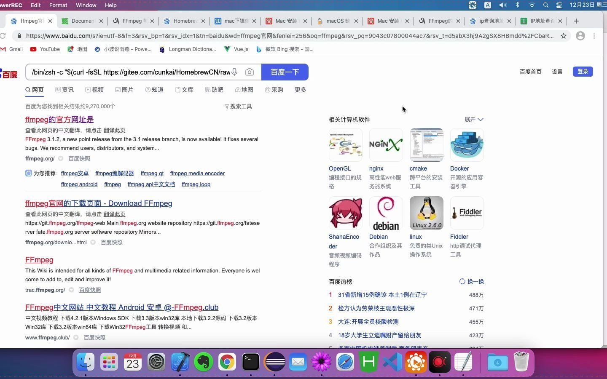Open the Help menu
The image size is (607, 379).
point(110,5)
